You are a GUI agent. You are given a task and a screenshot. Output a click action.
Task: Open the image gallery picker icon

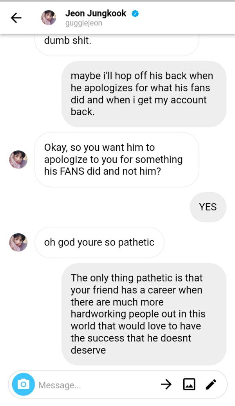click(189, 384)
